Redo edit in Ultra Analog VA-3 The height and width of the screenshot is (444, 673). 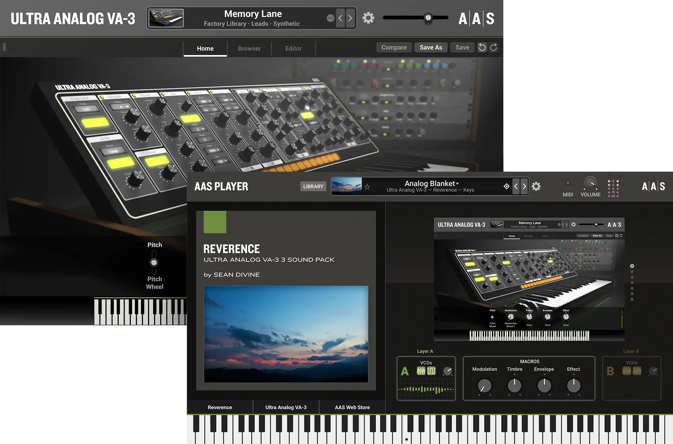pyautogui.click(x=493, y=47)
